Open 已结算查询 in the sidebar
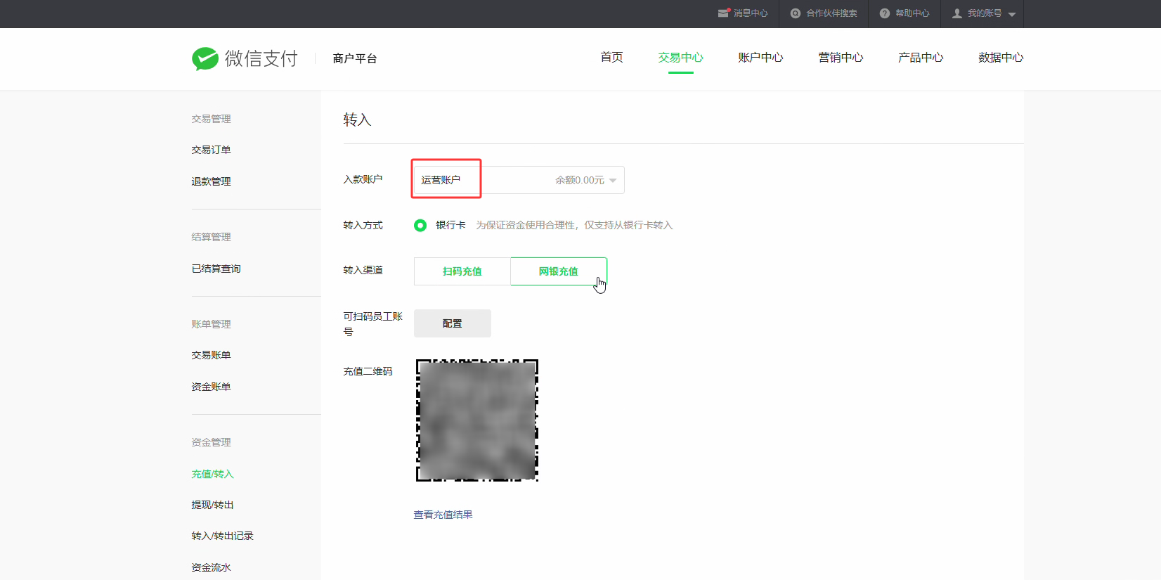Viewport: 1161px width, 580px height. (x=216, y=269)
